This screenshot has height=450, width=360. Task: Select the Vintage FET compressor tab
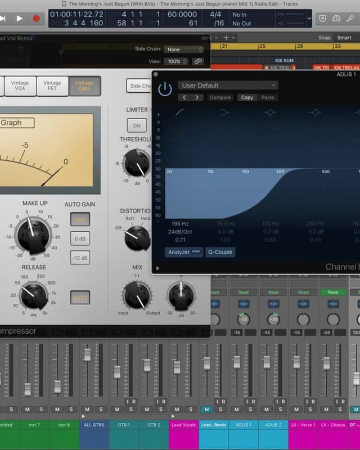point(52,85)
